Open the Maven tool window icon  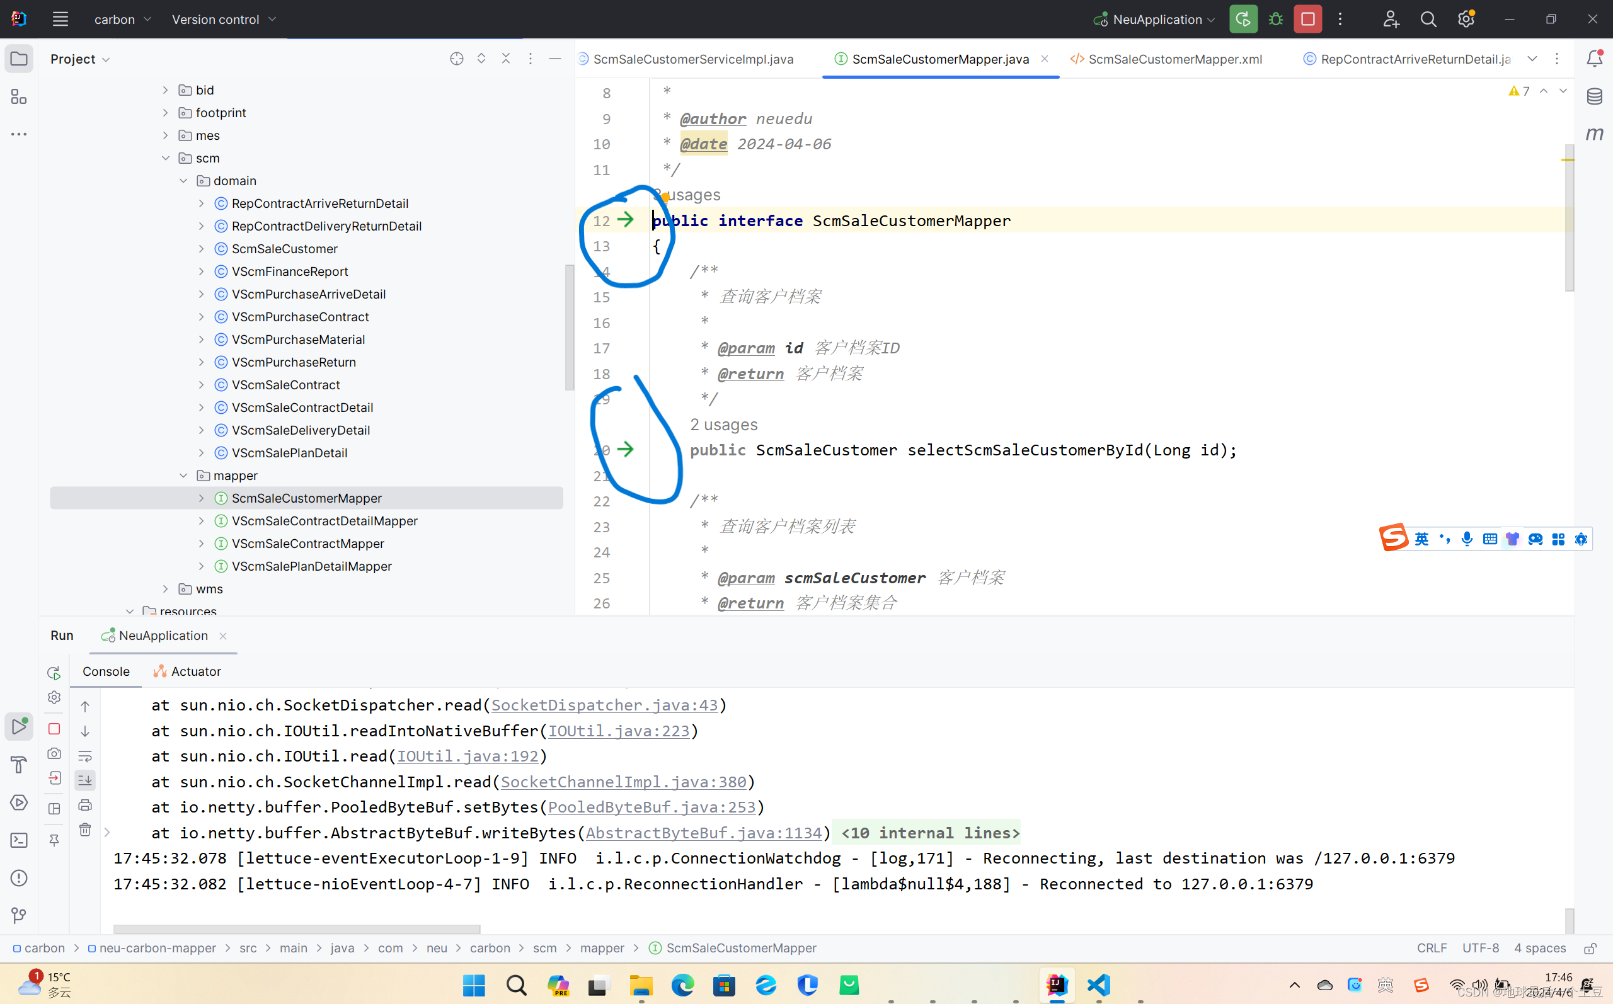click(x=1594, y=134)
